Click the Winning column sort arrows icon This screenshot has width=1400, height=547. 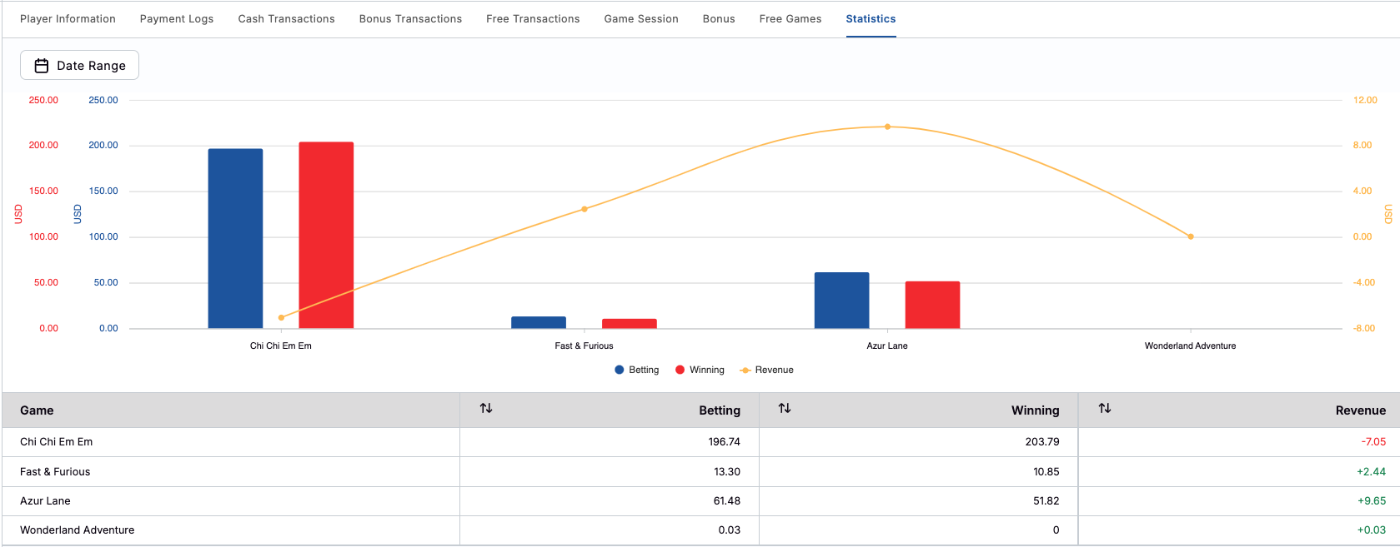(x=785, y=408)
